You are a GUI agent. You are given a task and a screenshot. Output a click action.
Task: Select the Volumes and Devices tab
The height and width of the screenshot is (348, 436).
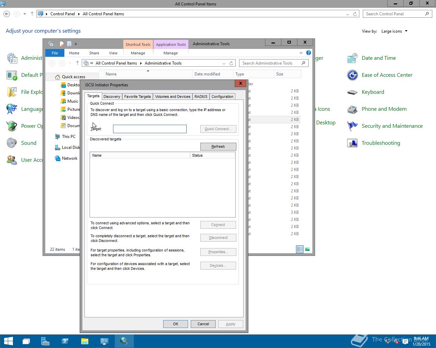(x=172, y=97)
